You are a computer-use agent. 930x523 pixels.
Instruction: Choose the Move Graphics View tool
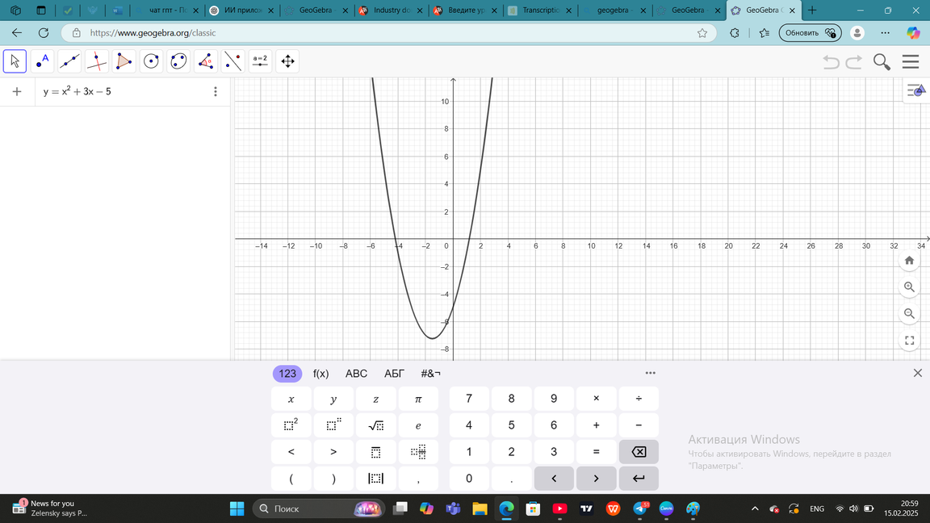pos(287,61)
